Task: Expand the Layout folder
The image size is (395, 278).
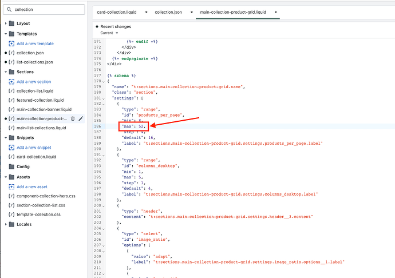Action: click(x=5, y=23)
